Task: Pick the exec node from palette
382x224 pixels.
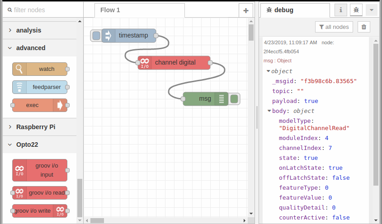Action: click(x=40, y=105)
